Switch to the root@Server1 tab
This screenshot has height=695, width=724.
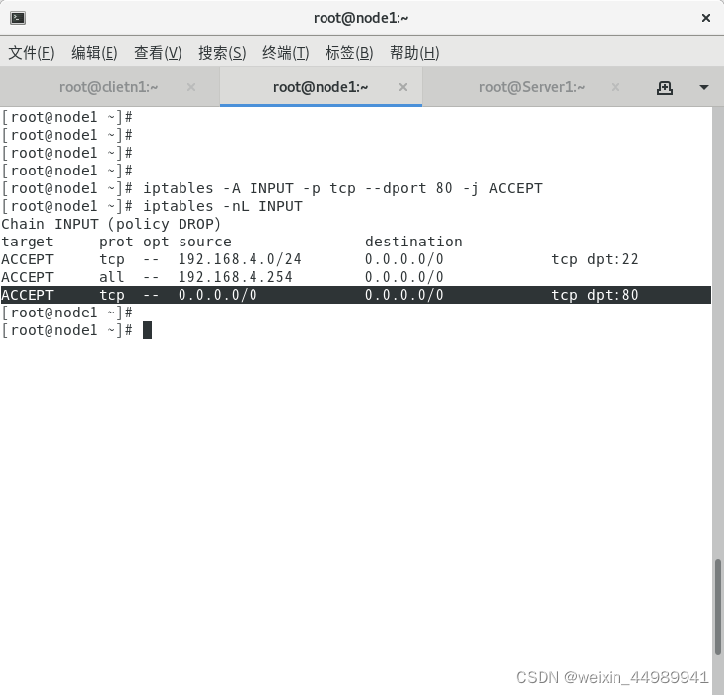[x=532, y=87]
